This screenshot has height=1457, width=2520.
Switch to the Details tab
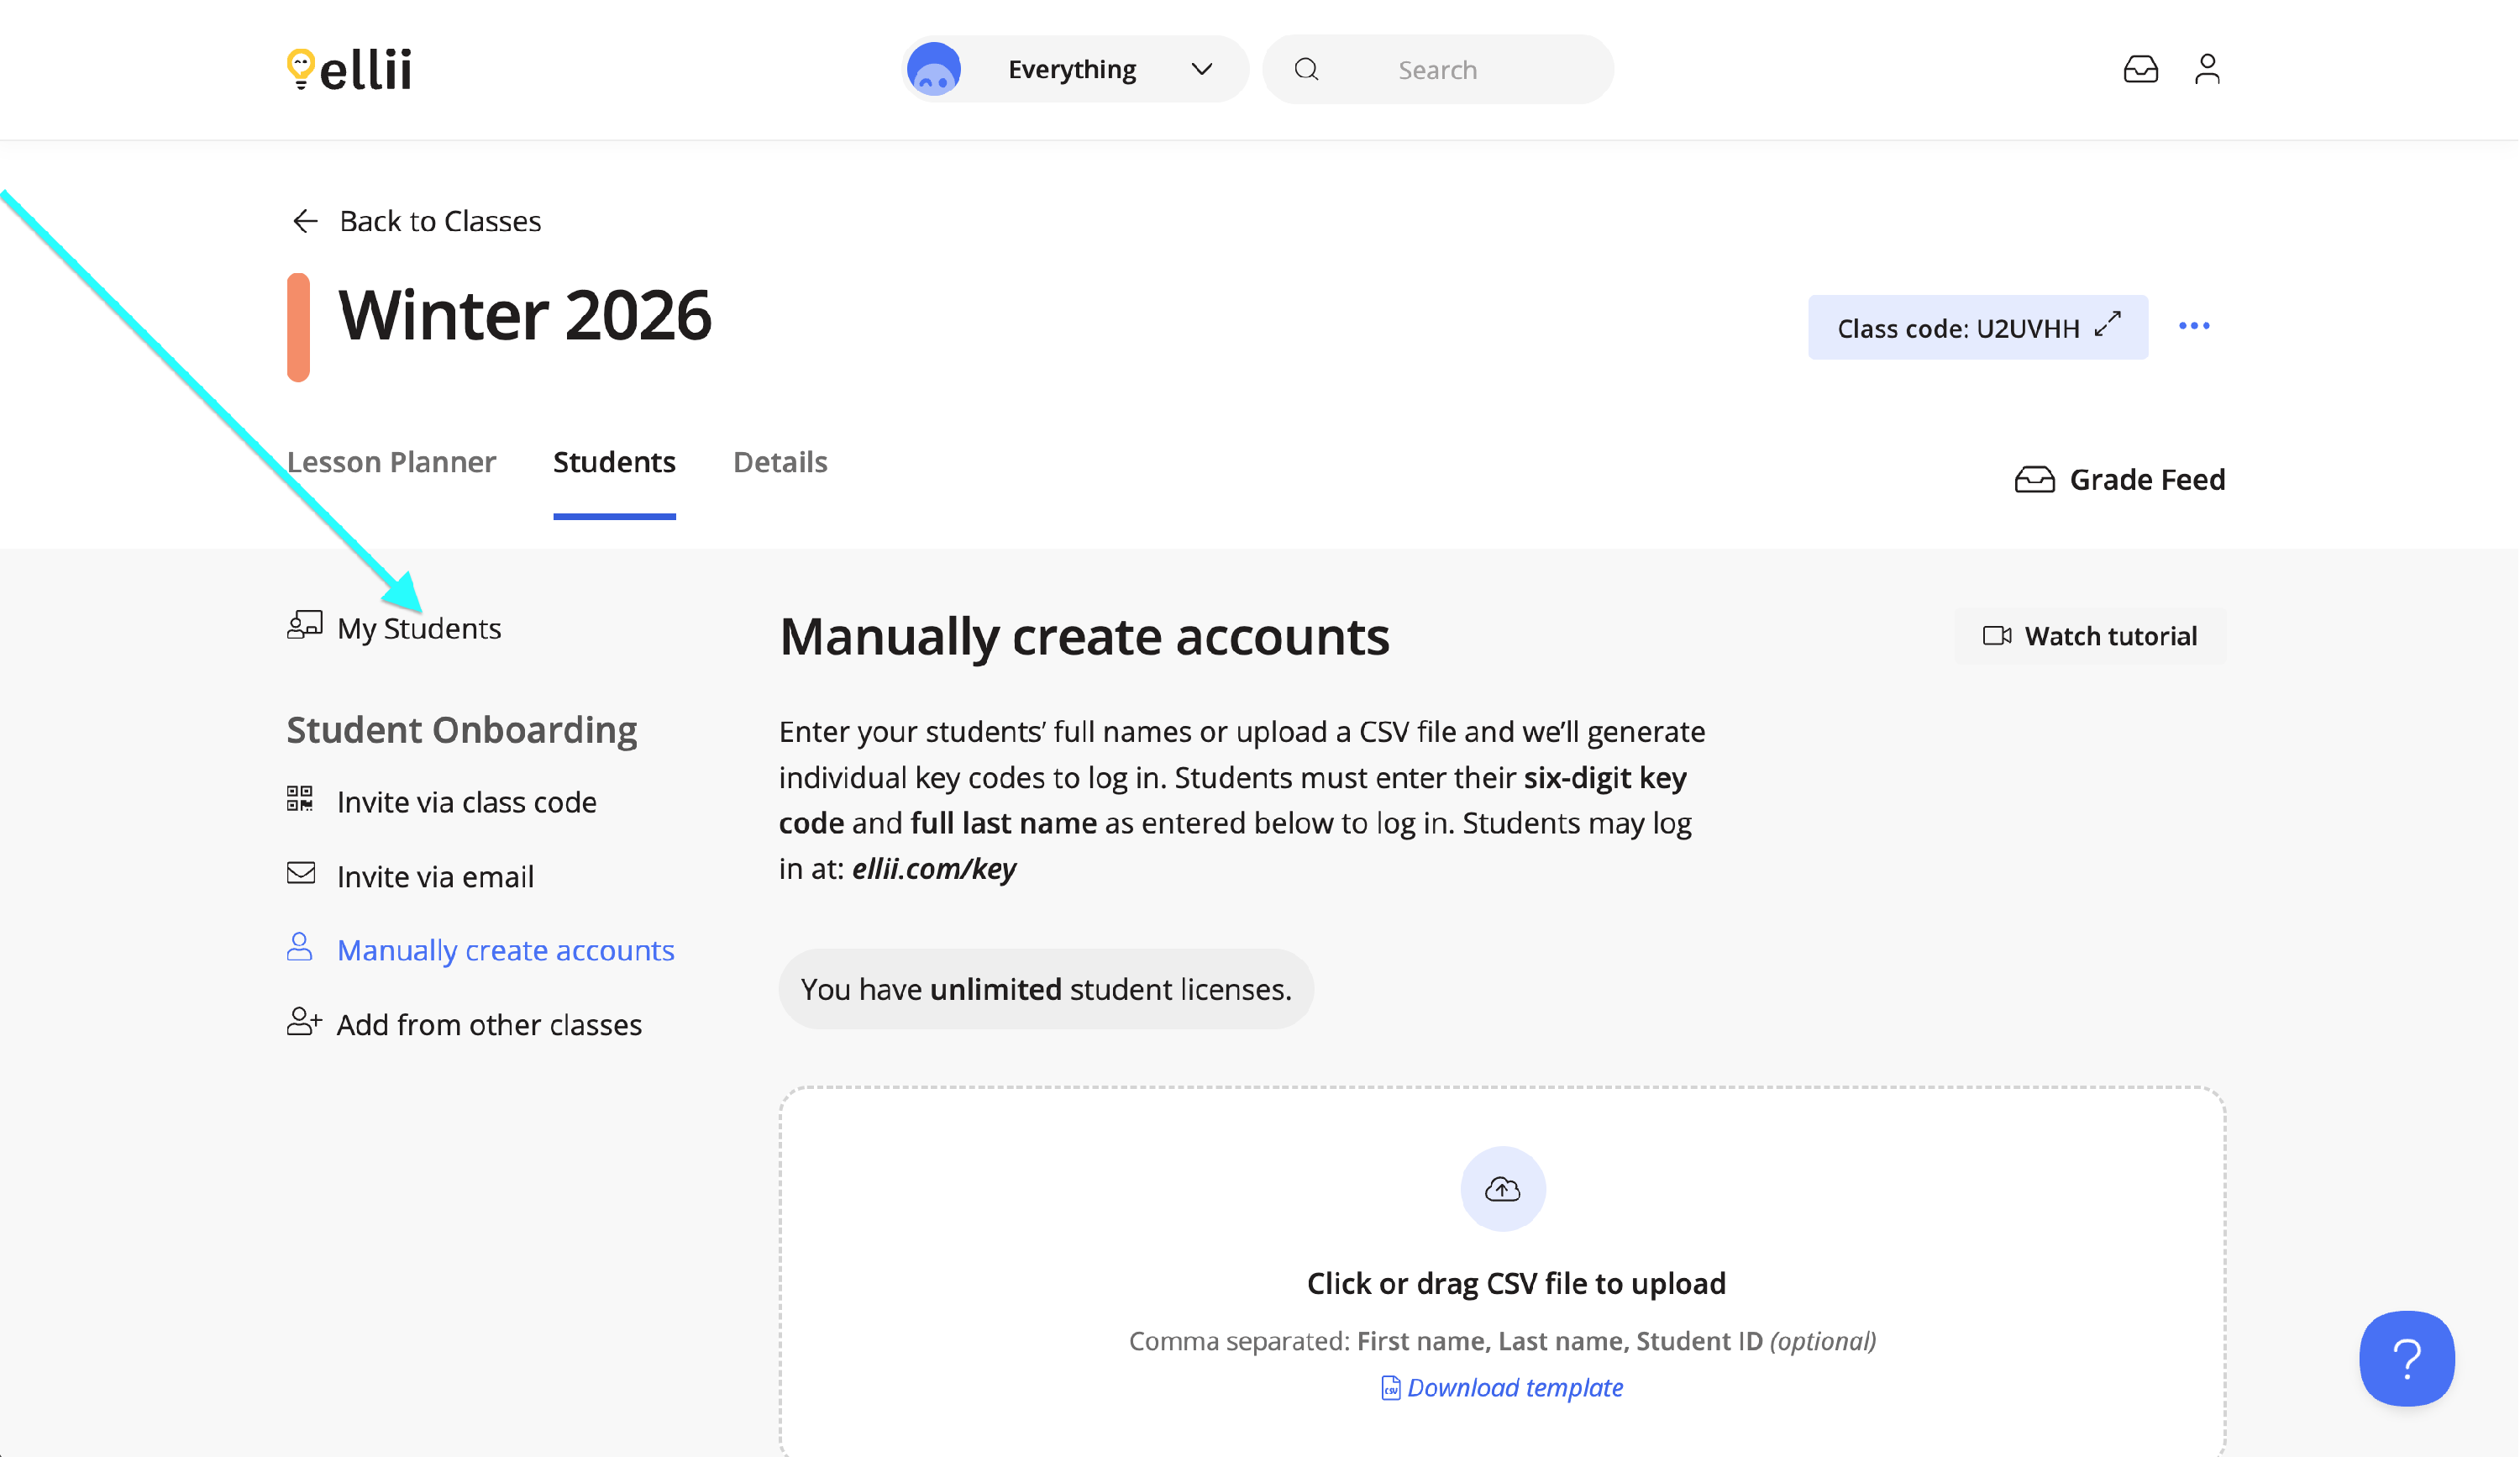[x=780, y=462]
